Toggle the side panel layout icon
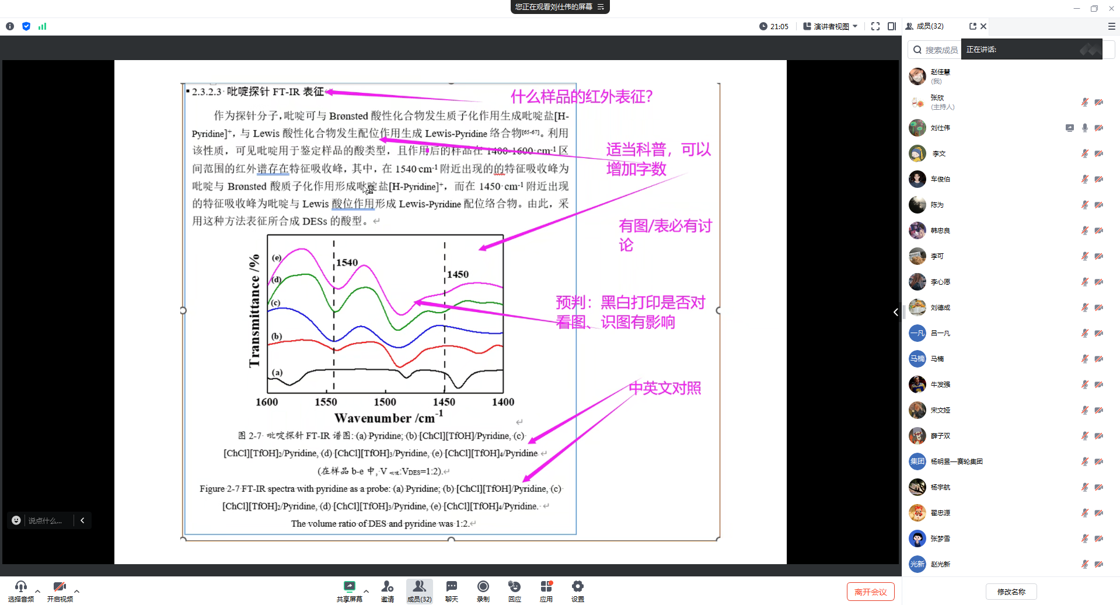The height and width of the screenshot is (605, 1120). 891,26
